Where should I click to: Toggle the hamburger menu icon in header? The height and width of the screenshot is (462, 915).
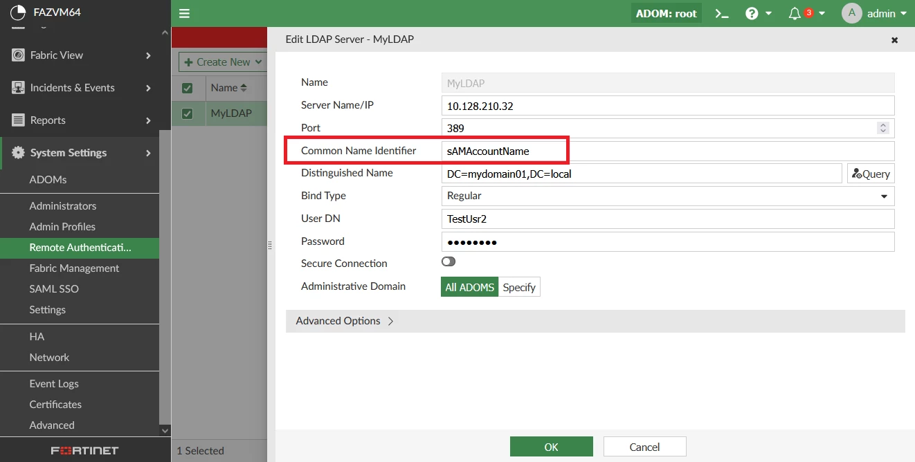(x=183, y=13)
